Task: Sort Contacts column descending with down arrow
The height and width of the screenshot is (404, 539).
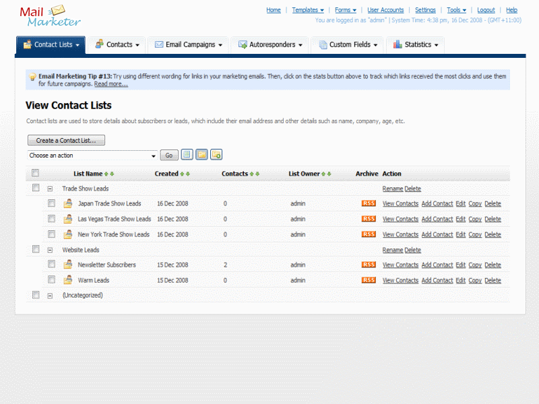Action: [x=257, y=174]
